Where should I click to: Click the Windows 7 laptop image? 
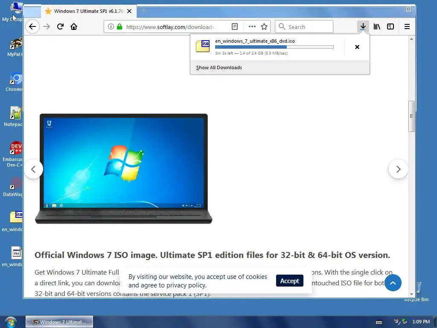tap(123, 169)
